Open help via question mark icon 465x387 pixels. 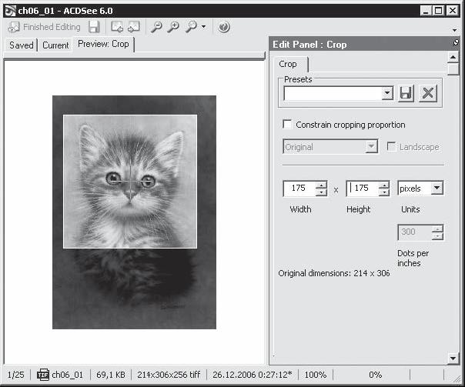click(x=223, y=27)
